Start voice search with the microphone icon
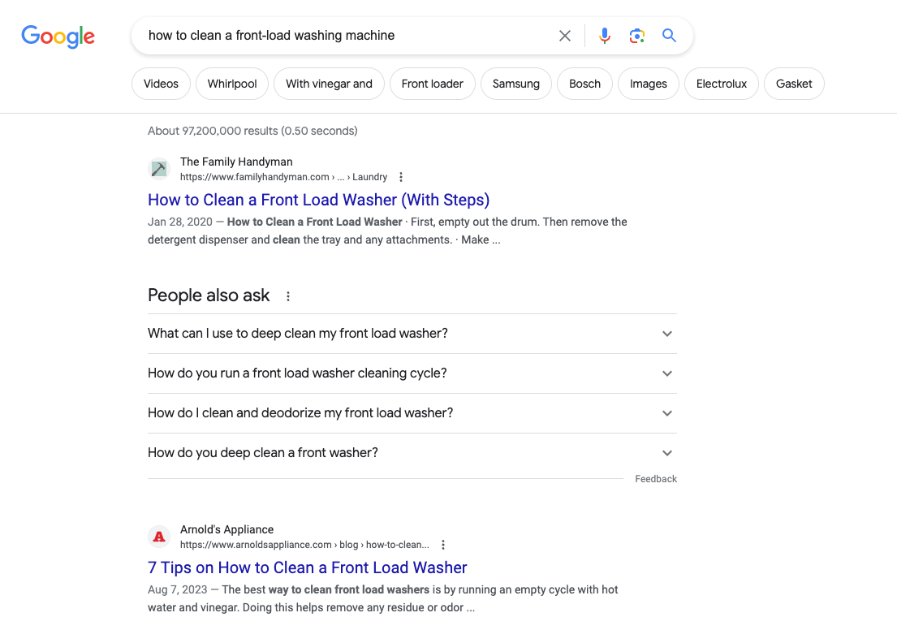 pyautogui.click(x=604, y=36)
